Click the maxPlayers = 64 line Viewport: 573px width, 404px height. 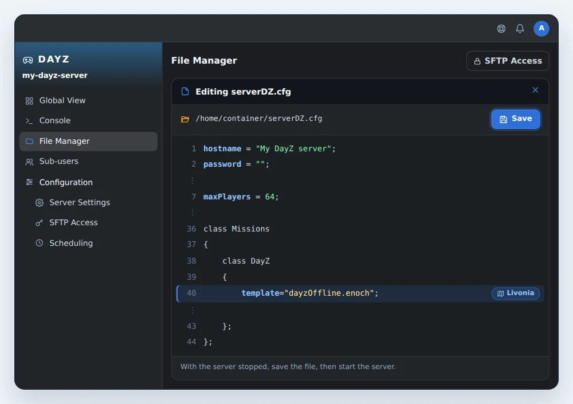(360, 197)
